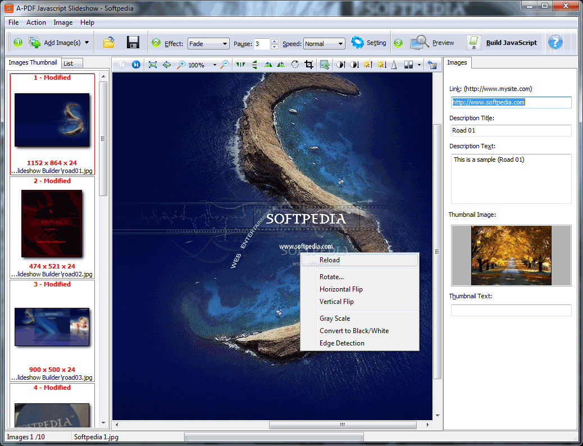This screenshot has width=583, height=446.
Task: Open project with the yellow folder icon
Action: [109, 42]
